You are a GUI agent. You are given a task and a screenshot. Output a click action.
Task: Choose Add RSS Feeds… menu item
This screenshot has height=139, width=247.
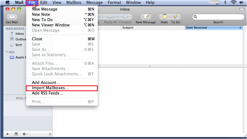[62, 93]
